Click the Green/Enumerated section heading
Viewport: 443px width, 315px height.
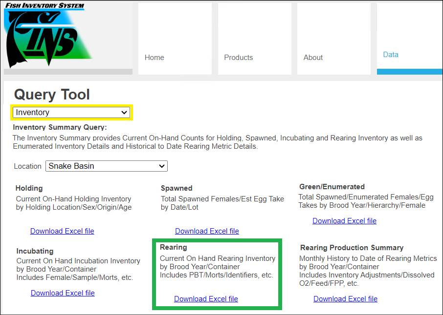(x=332, y=187)
